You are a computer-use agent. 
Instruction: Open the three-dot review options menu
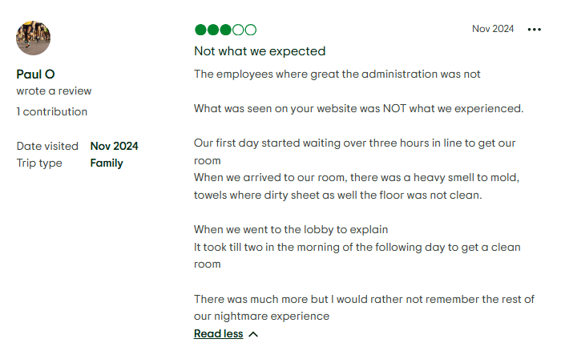[x=535, y=30]
